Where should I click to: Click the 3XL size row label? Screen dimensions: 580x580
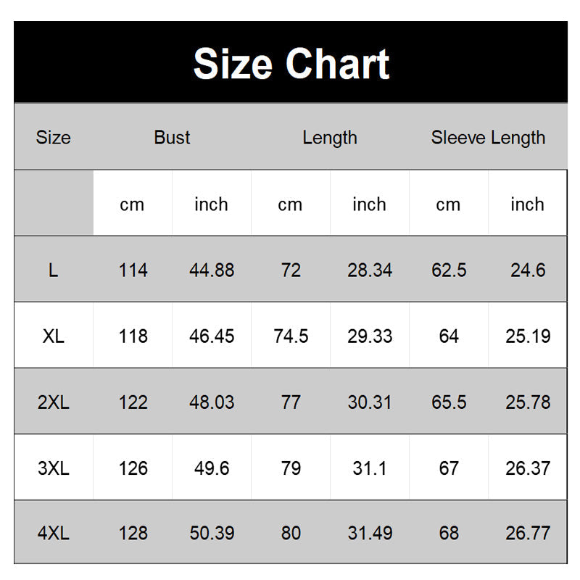click(53, 468)
